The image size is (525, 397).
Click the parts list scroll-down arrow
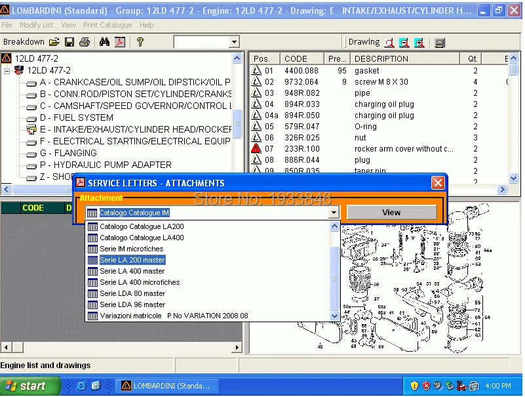[x=513, y=178]
